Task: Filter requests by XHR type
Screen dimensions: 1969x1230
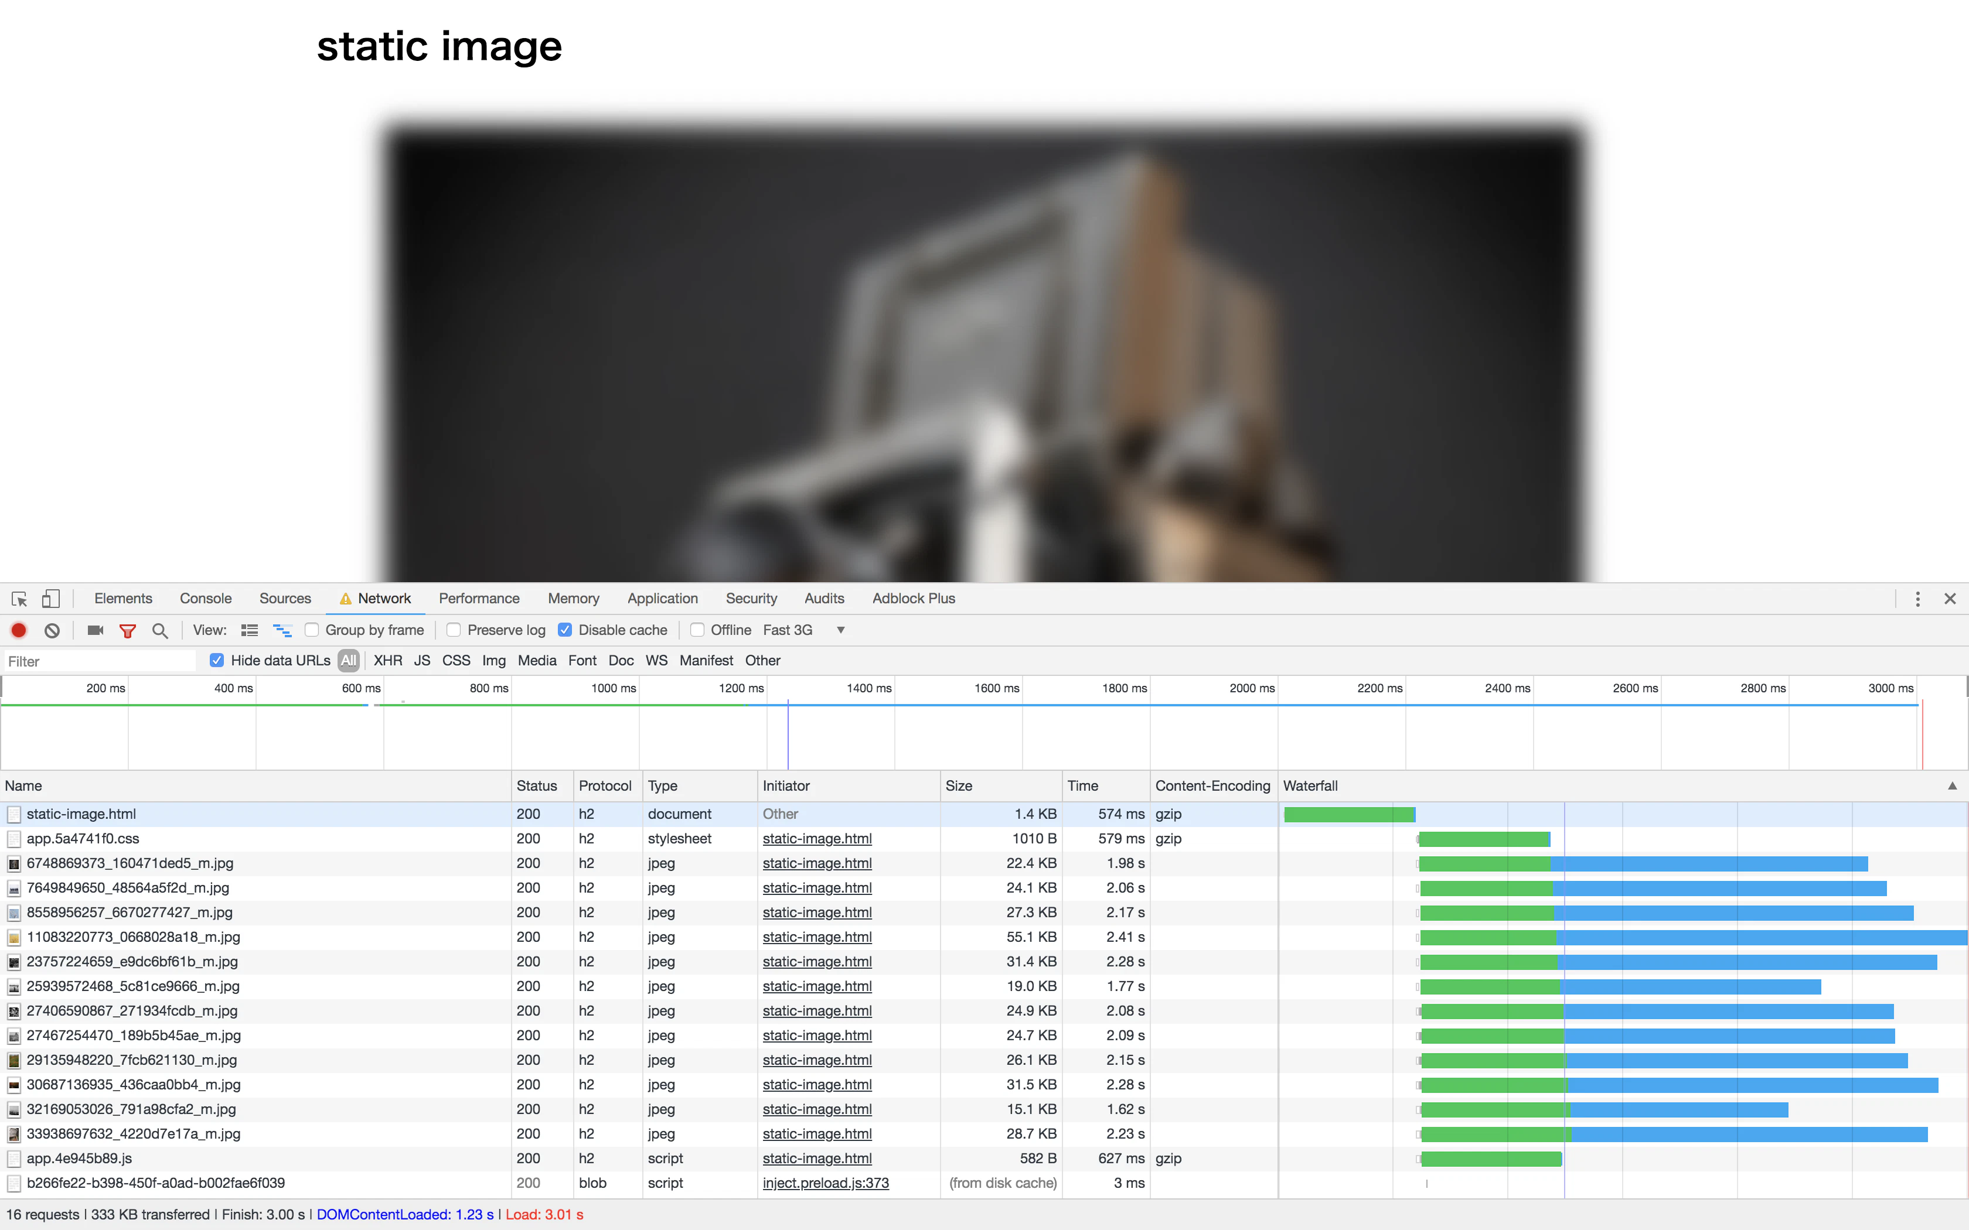Action: point(388,661)
